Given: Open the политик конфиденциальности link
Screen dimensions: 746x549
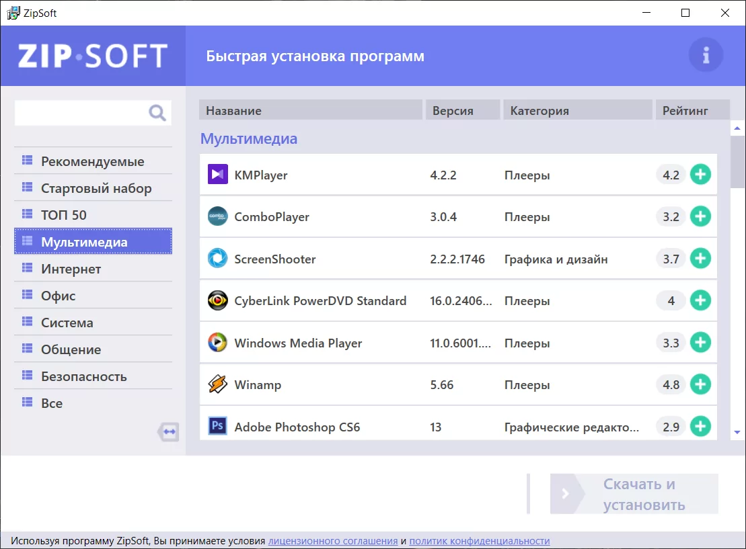Looking at the screenshot, I should [x=480, y=540].
